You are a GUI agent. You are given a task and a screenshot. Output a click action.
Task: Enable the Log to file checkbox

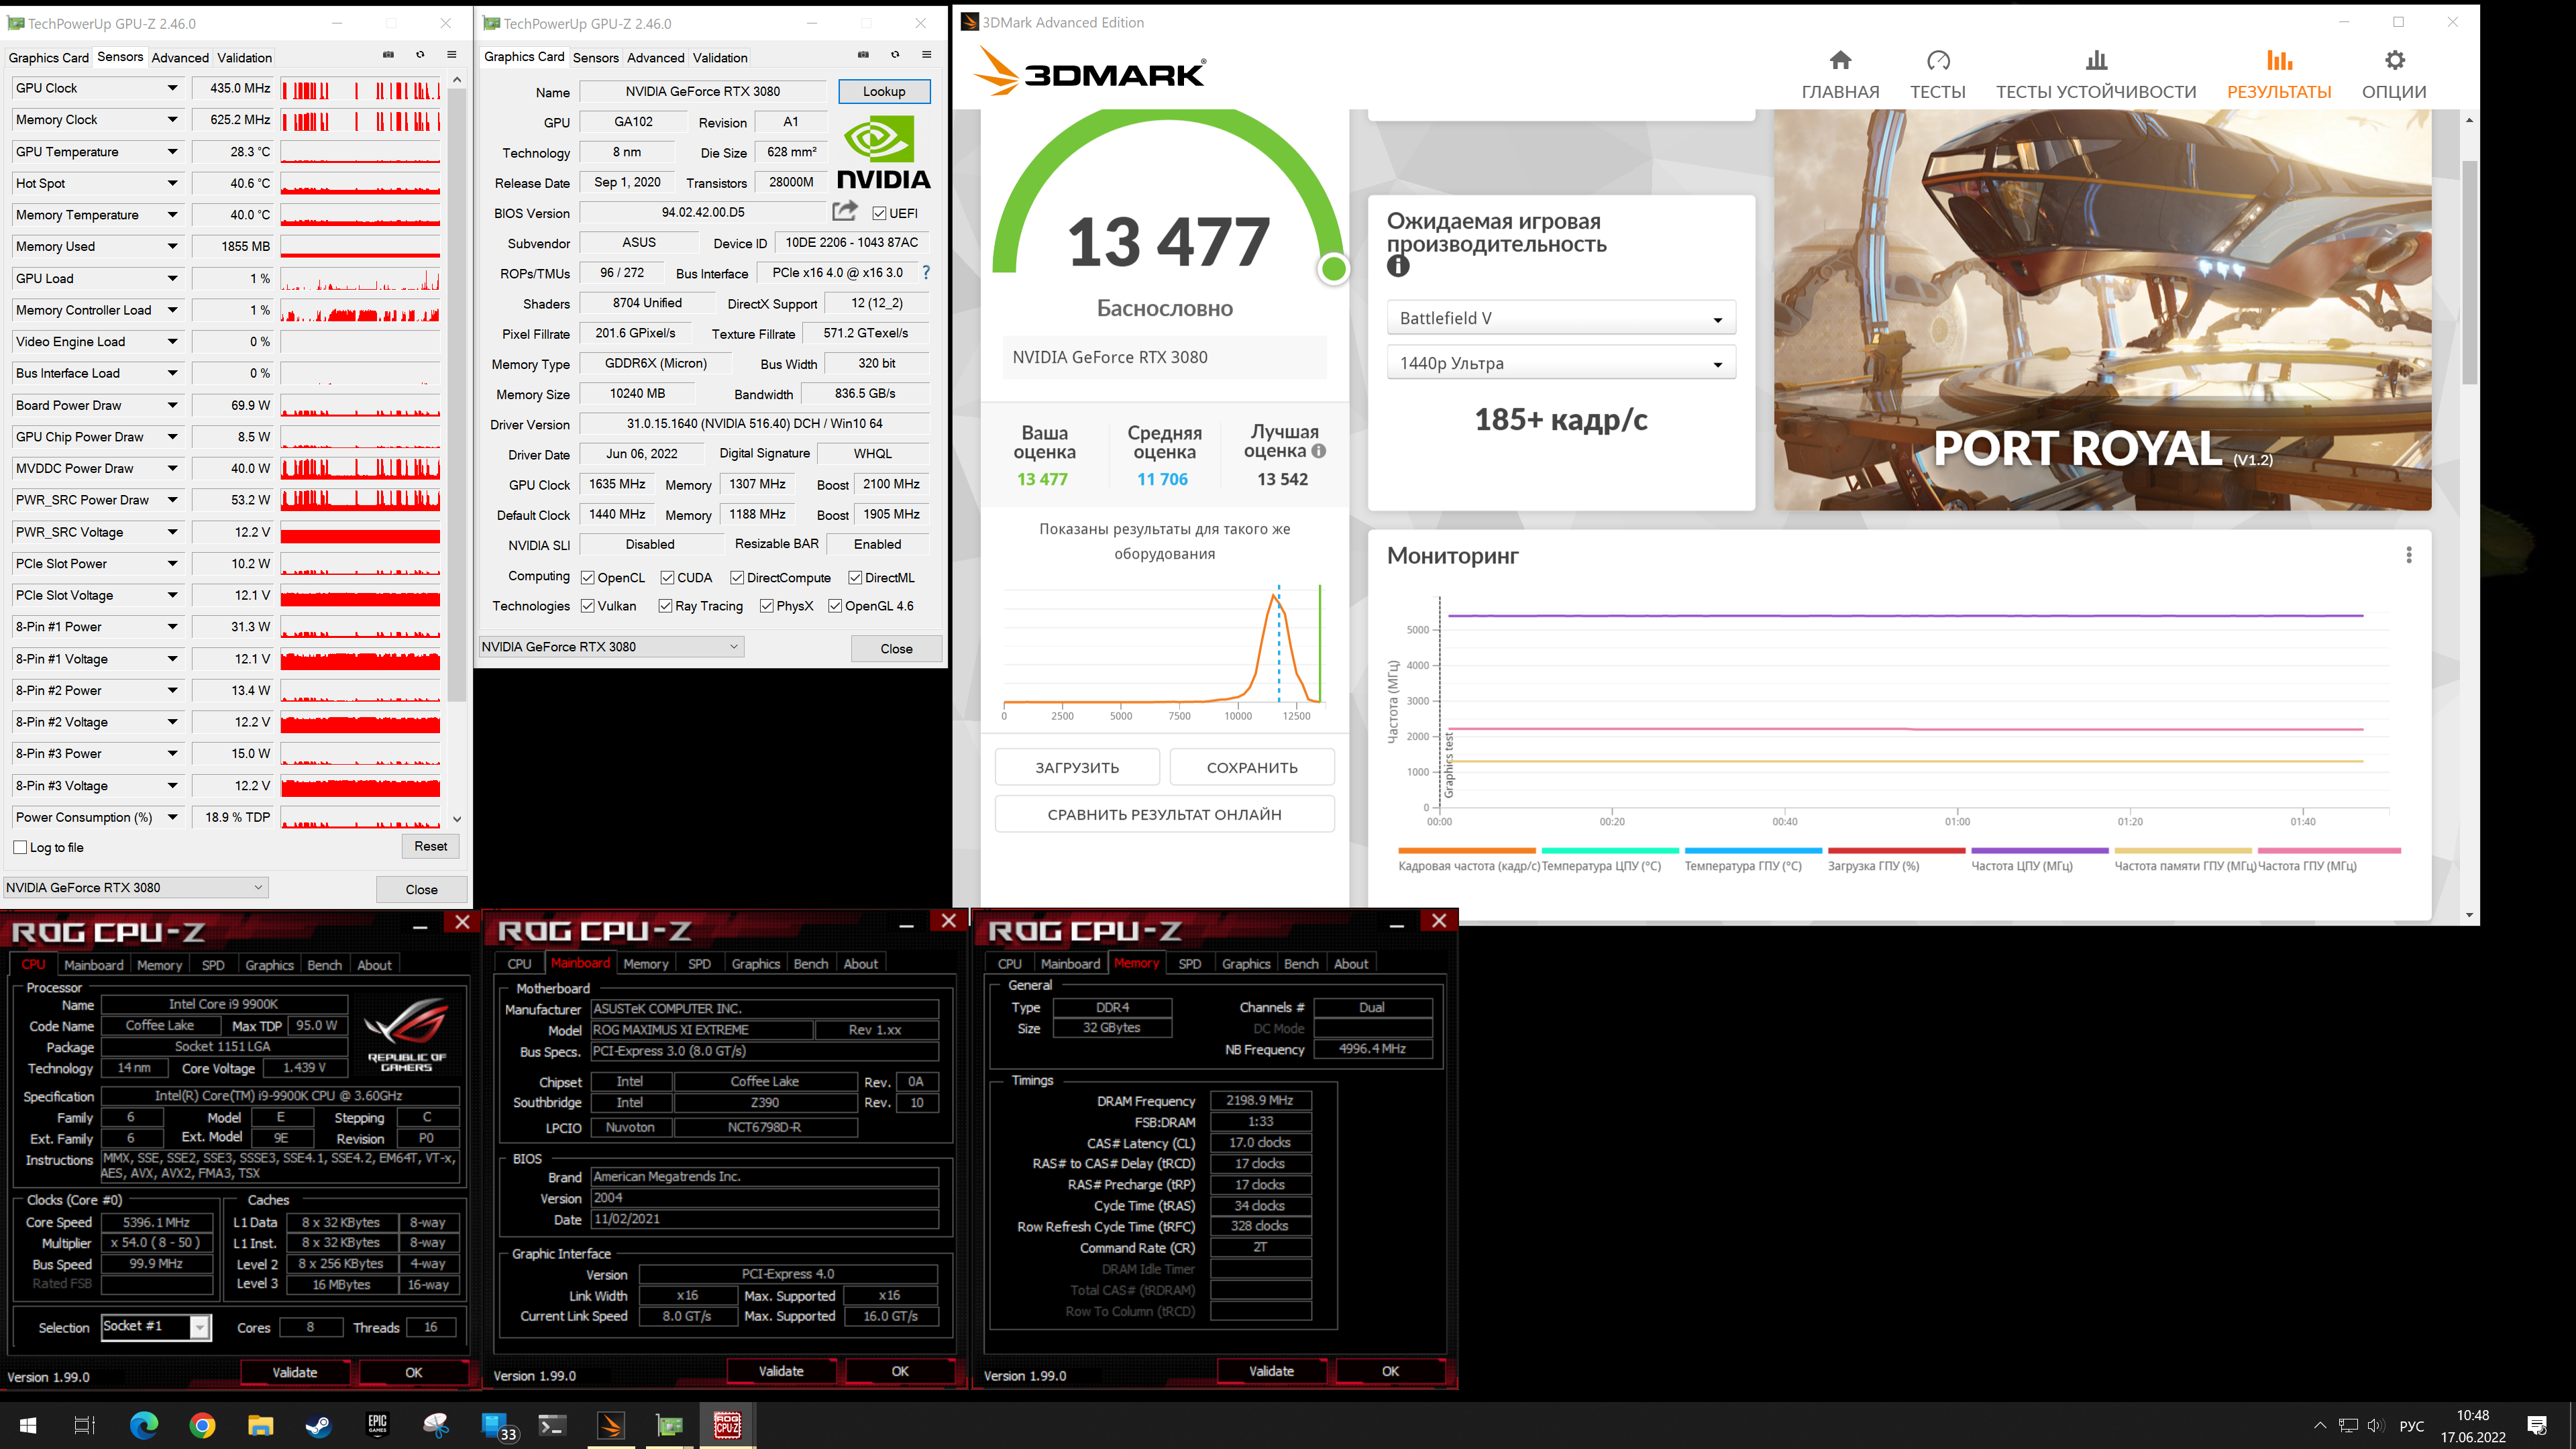coord(20,847)
